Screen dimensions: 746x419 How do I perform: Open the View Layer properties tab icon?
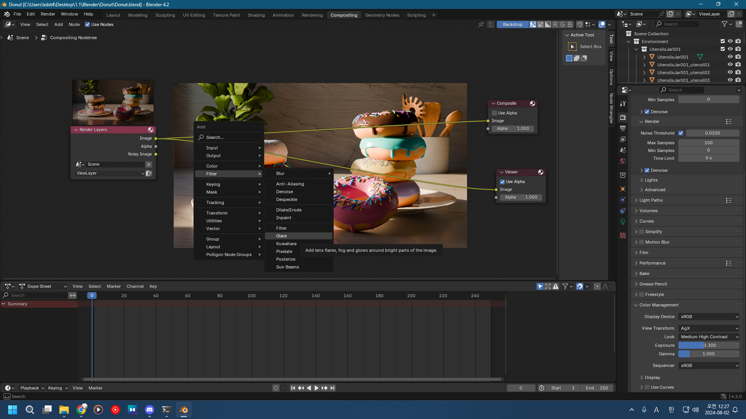tap(623, 139)
